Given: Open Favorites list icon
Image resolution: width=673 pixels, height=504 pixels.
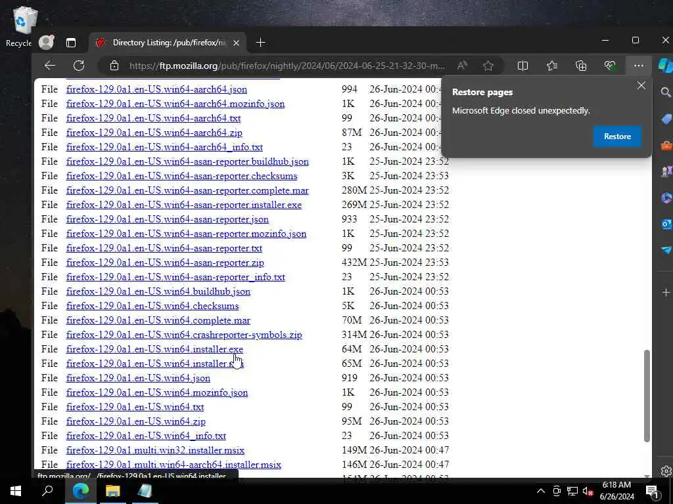Looking at the screenshot, I should (552, 66).
